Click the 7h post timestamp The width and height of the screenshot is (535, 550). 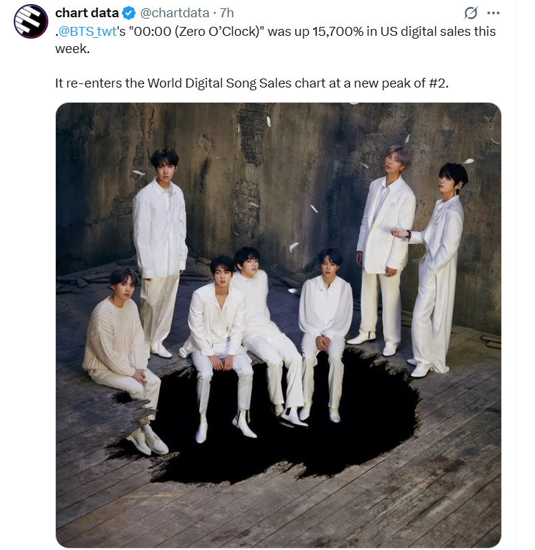(x=227, y=13)
